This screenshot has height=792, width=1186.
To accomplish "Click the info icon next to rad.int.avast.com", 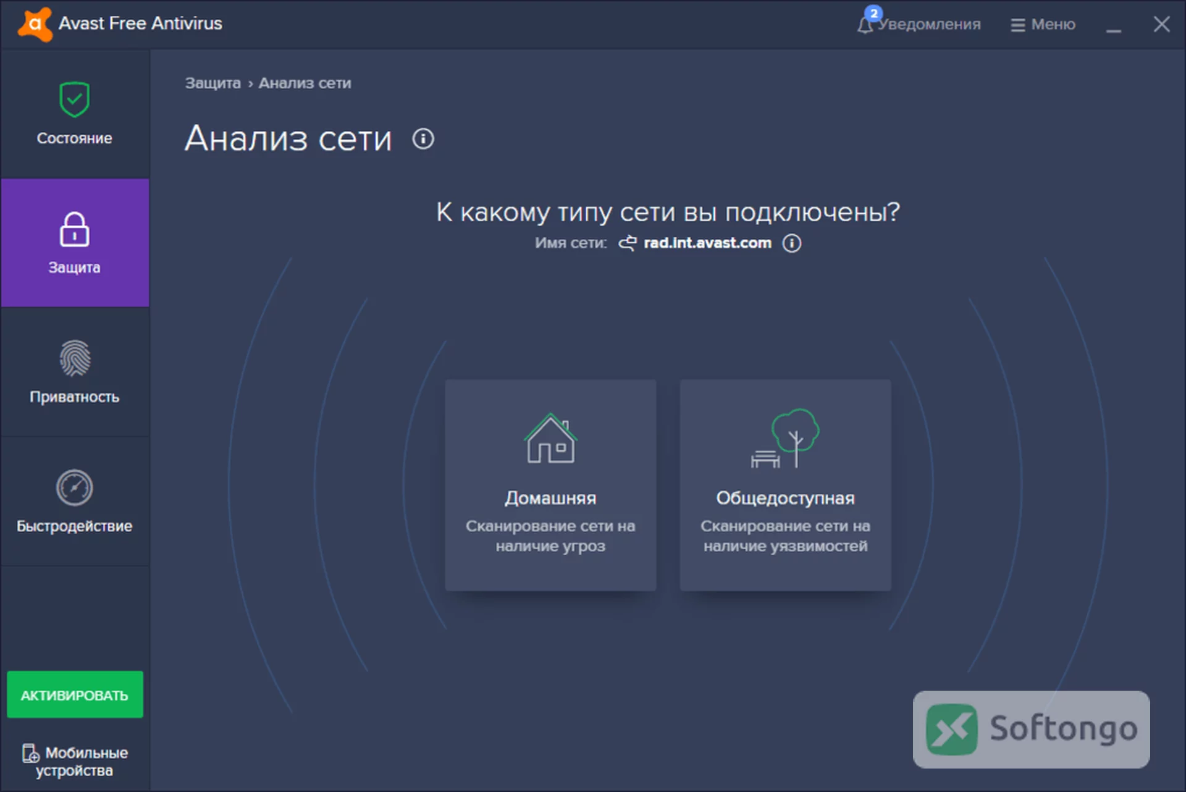I will 792,243.
